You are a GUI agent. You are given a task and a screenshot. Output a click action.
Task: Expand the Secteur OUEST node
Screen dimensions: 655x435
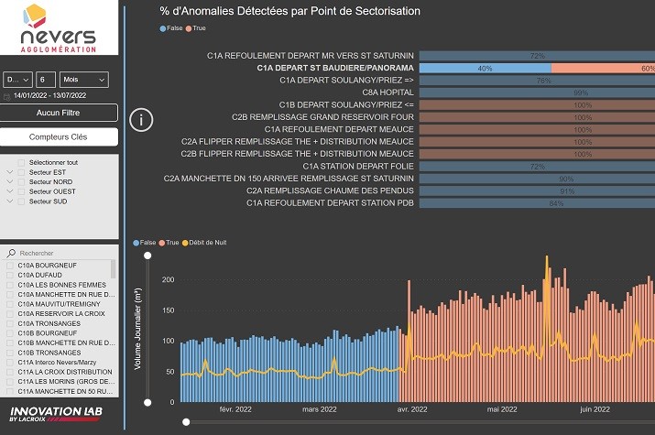coord(10,191)
